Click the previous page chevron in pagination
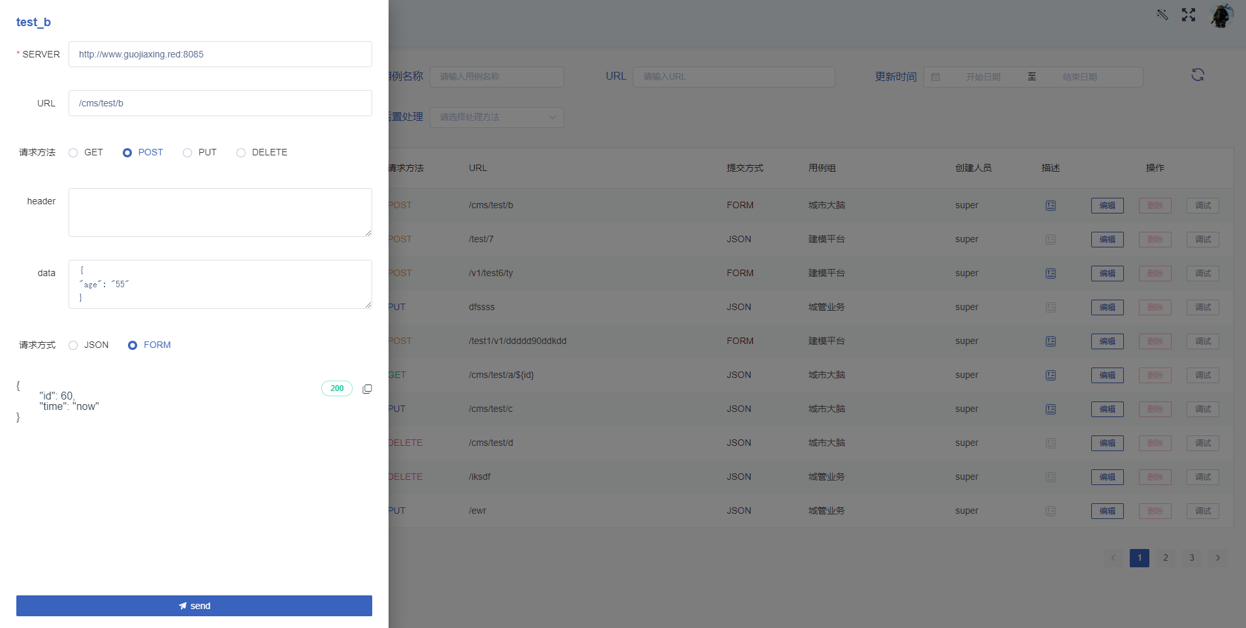 pyautogui.click(x=1112, y=558)
